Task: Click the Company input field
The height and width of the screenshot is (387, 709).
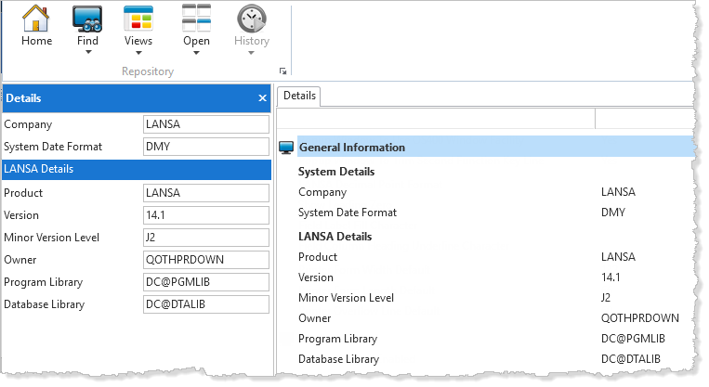Action: coord(206,124)
